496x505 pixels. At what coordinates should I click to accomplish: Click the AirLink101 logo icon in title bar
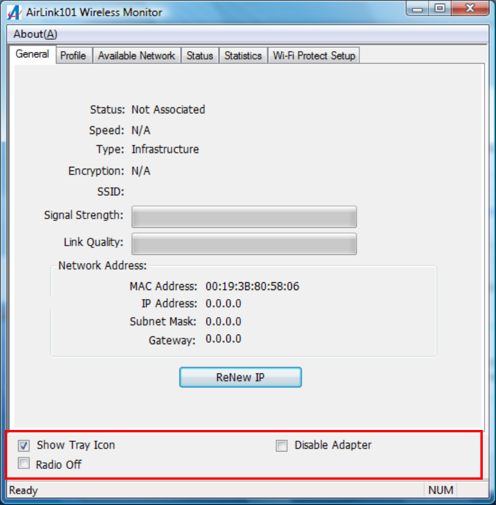[14, 12]
